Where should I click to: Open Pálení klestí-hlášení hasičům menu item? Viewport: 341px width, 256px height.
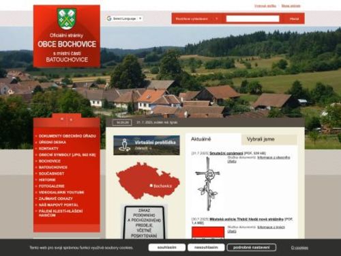pyautogui.click(x=61, y=213)
